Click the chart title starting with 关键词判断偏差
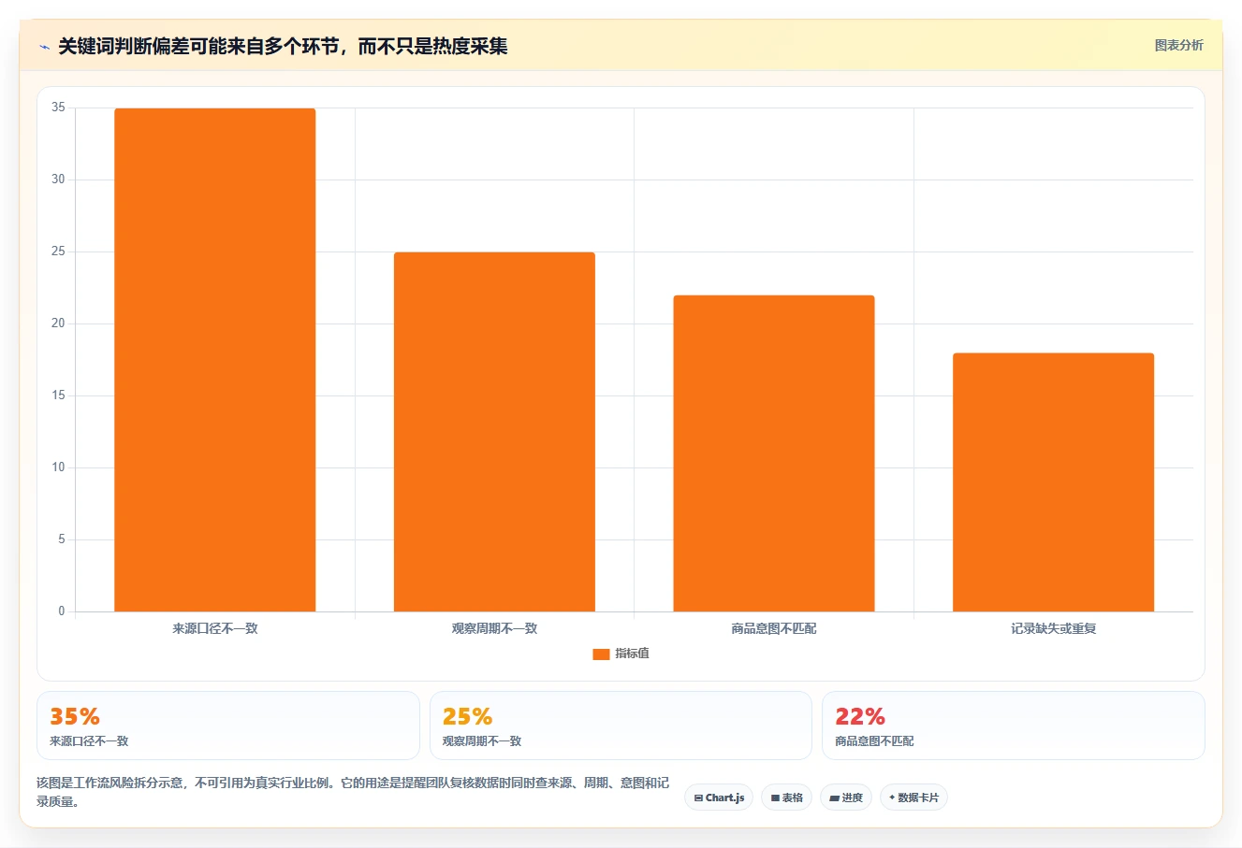 pyautogui.click(x=283, y=46)
